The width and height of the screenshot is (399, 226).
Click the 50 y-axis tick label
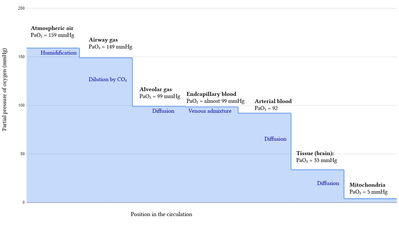pyautogui.click(x=22, y=154)
